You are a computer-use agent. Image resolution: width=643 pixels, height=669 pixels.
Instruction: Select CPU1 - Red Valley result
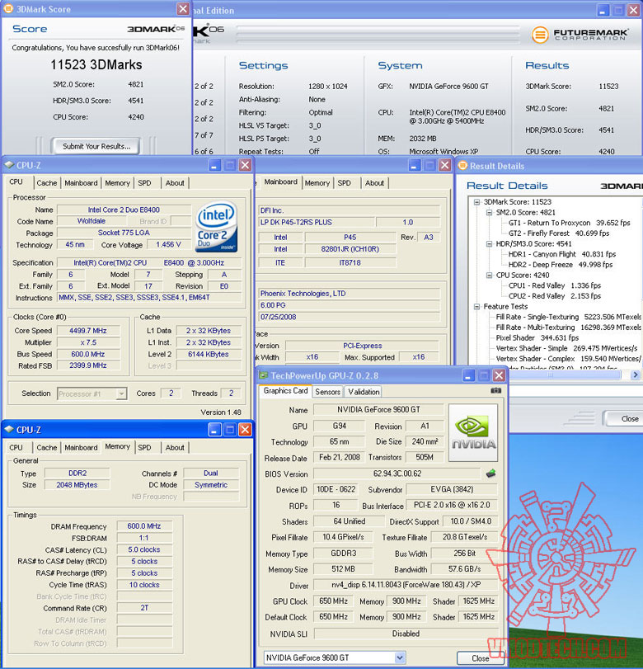point(554,285)
